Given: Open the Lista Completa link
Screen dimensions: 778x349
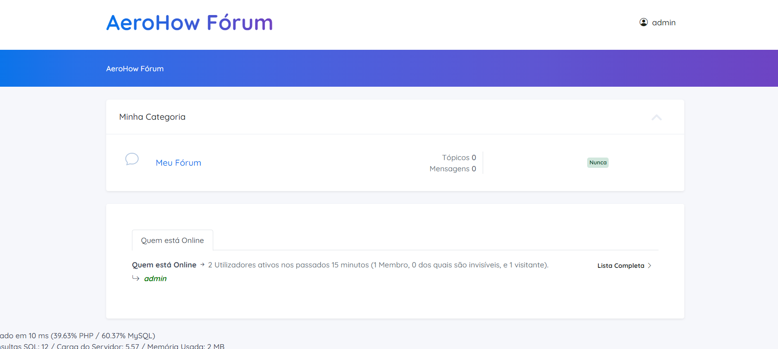Looking at the screenshot, I should (x=620, y=266).
